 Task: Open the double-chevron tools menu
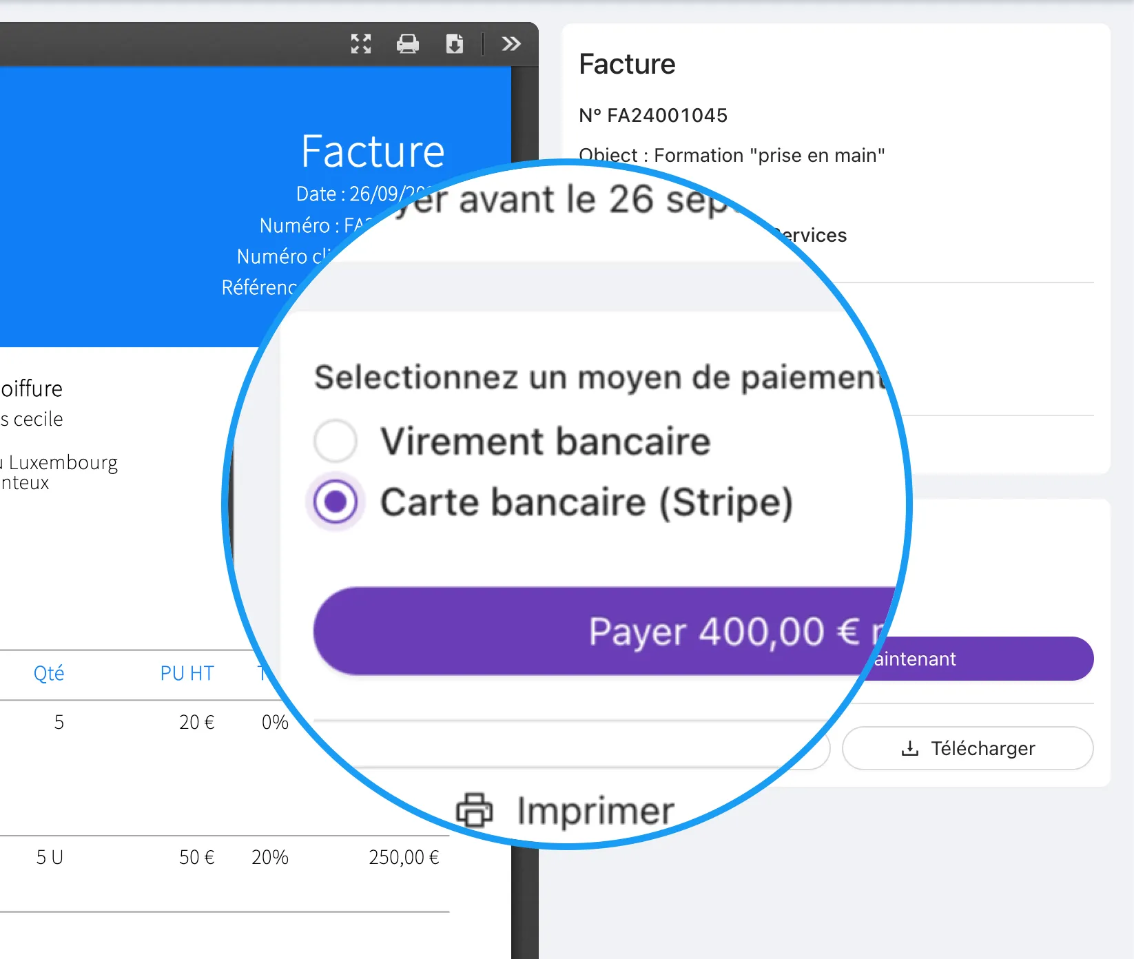click(511, 44)
